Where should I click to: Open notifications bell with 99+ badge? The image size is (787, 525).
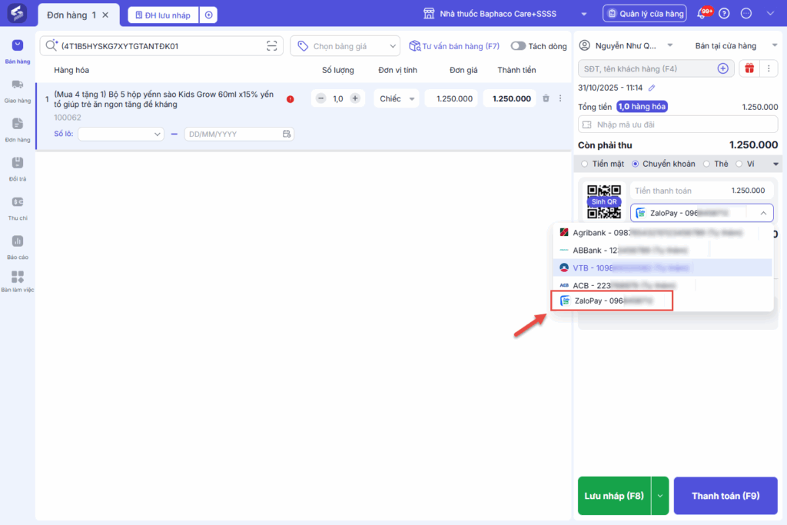[703, 13]
